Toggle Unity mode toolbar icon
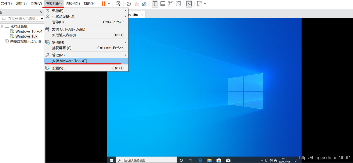Image resolution: width=353 pixels, height=163 pixels. tap(178, 4)
